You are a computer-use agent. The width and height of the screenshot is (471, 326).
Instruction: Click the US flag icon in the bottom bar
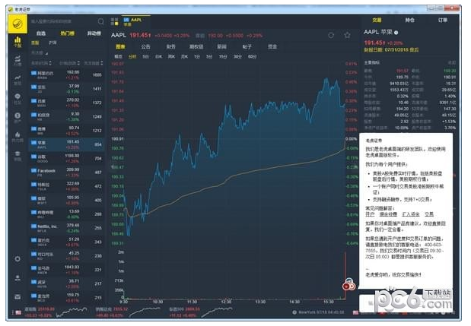pyautogui.click(x=18, y=312)
